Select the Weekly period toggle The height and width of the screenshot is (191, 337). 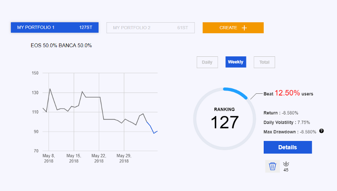point(235,62)
